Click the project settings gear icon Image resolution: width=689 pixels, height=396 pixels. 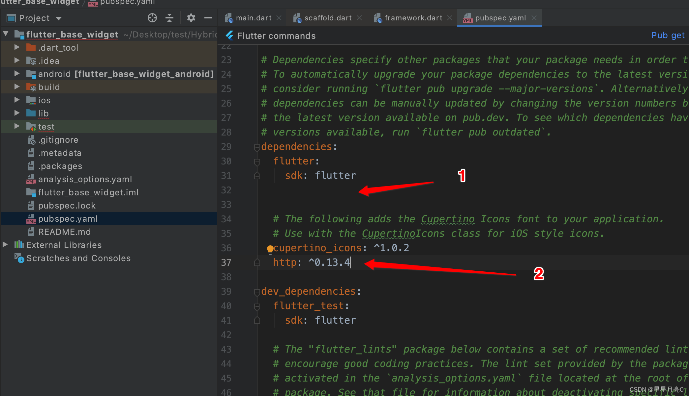(191, 18)
